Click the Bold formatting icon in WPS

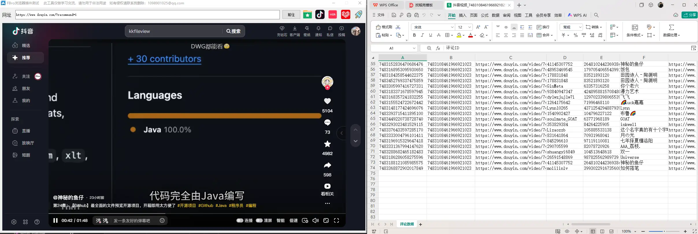pos(414,35)
